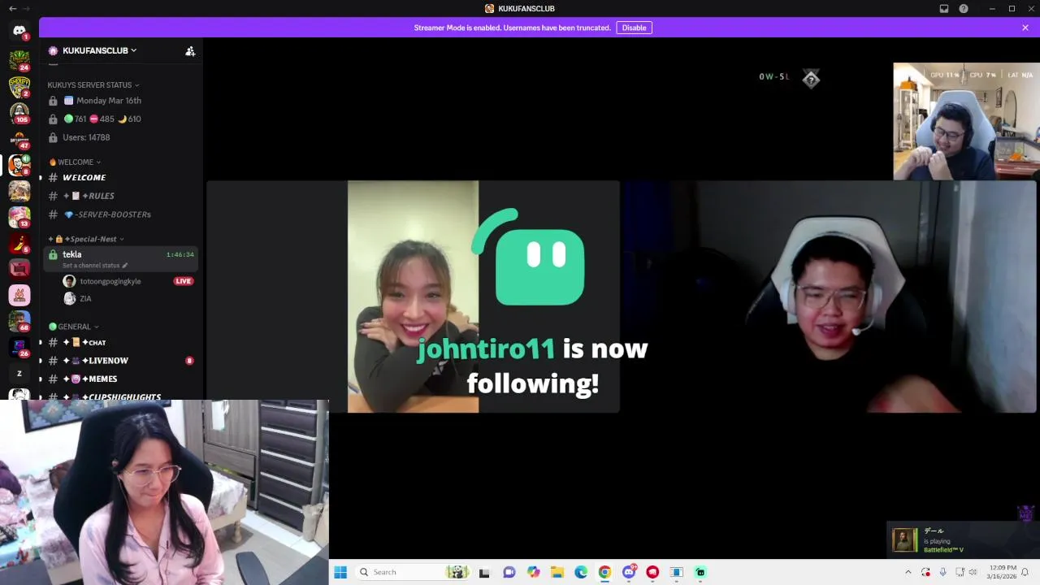Viewport: 1040px width, 585px height.
Task: Collapse the Special-Nest category
Action: click(86, 239)
